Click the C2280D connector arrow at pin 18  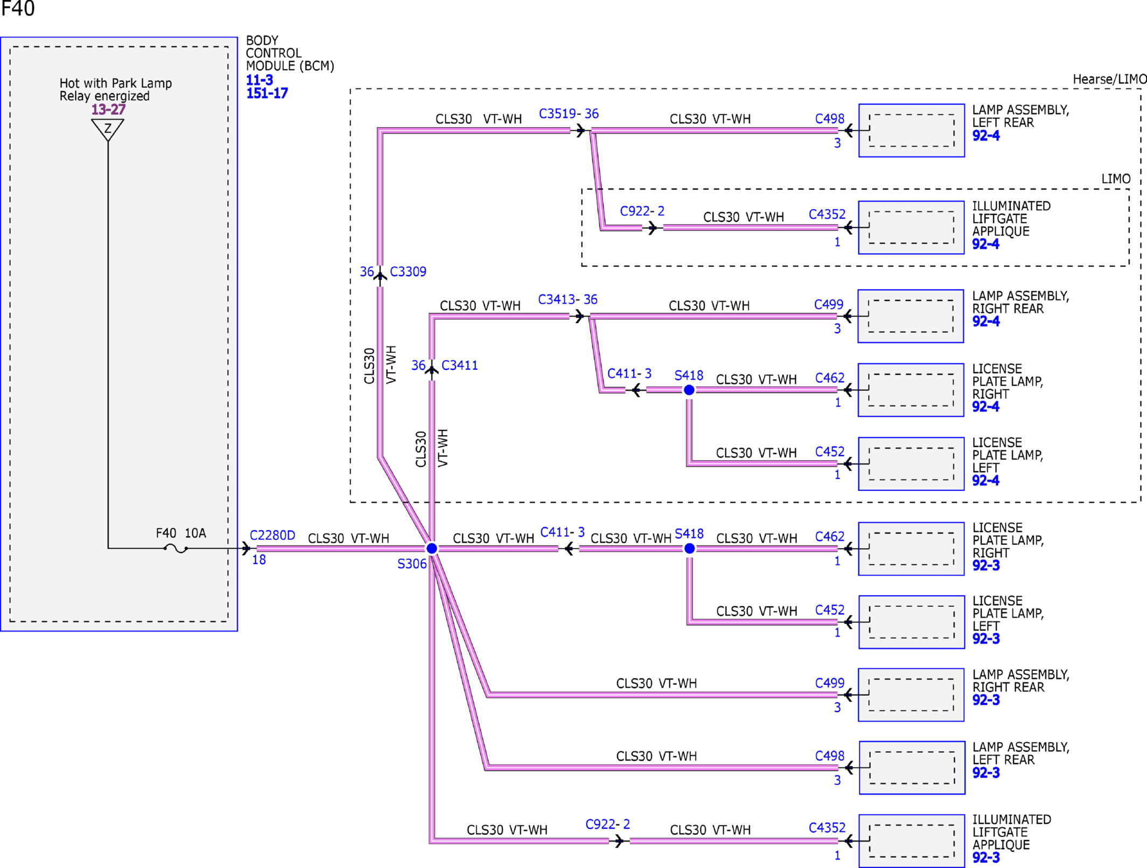pyautogui.click(x=246, y=548)
